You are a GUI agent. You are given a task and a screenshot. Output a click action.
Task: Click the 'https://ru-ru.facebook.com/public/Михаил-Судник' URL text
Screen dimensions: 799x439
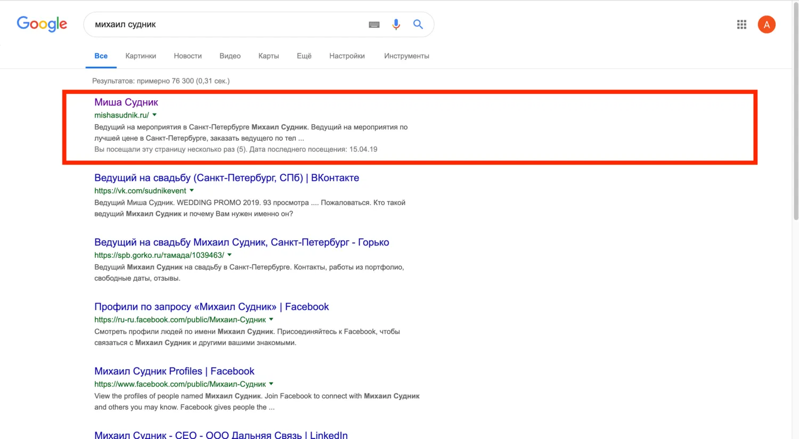tap(180, 320)
